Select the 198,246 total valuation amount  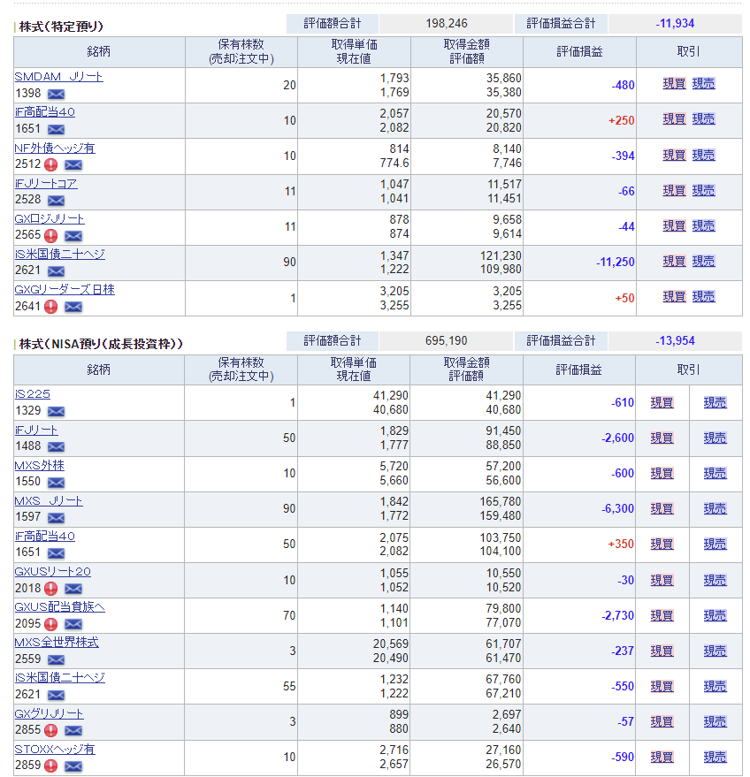pos(446,23)
